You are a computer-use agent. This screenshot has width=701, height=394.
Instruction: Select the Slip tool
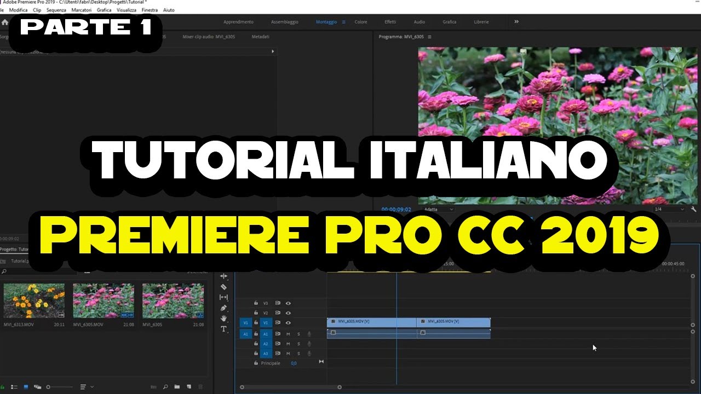point(223,297)
